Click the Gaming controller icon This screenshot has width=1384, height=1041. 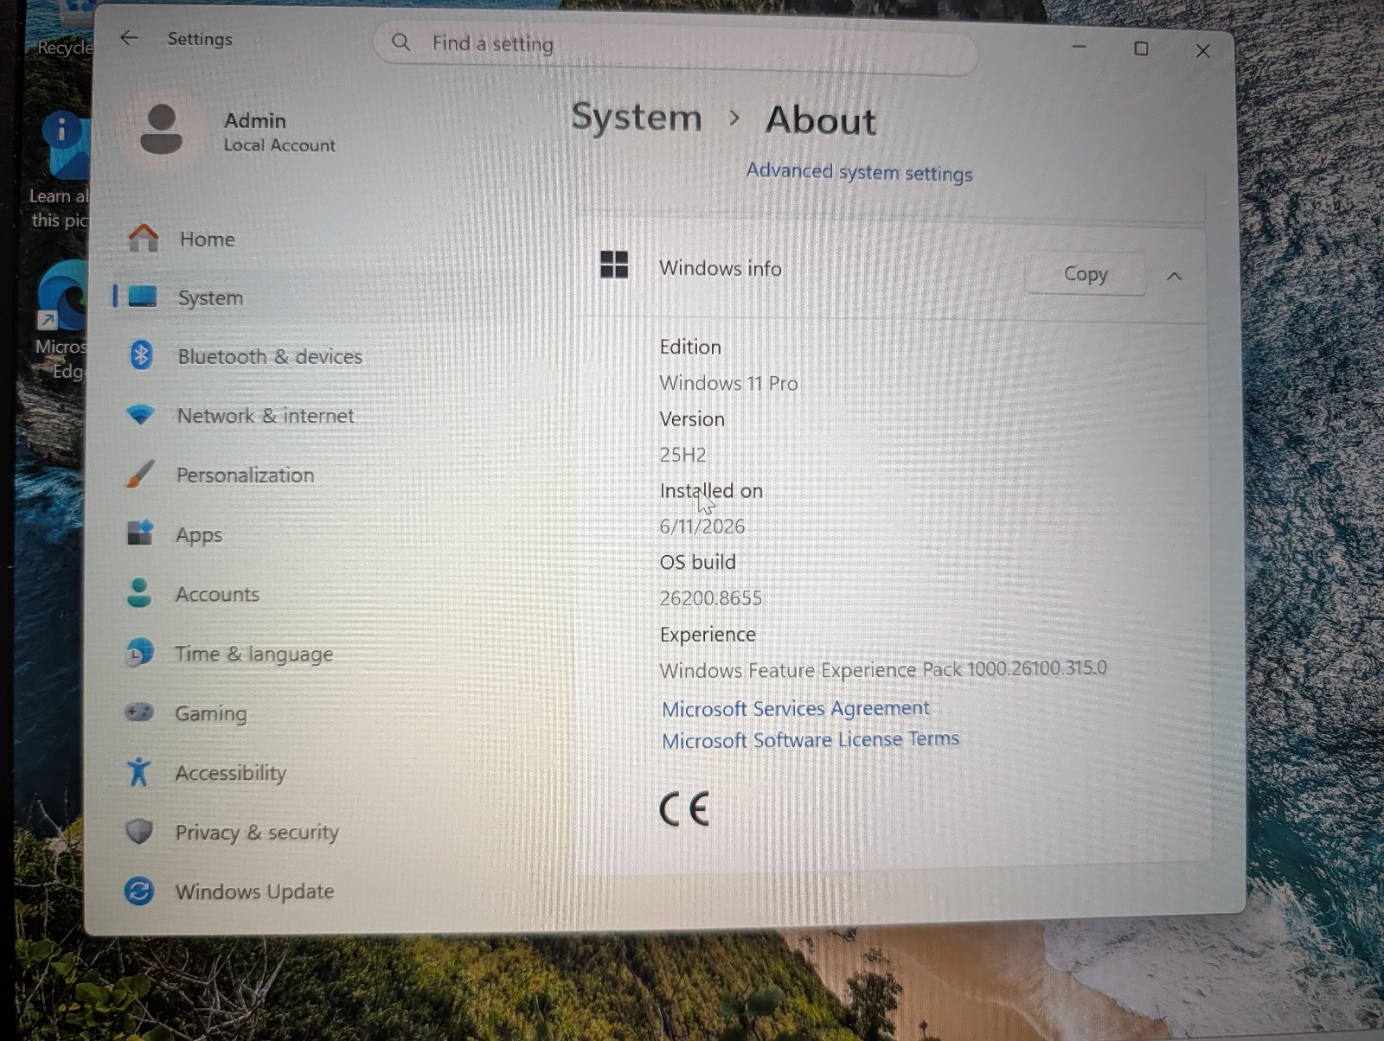pos(138,712)
